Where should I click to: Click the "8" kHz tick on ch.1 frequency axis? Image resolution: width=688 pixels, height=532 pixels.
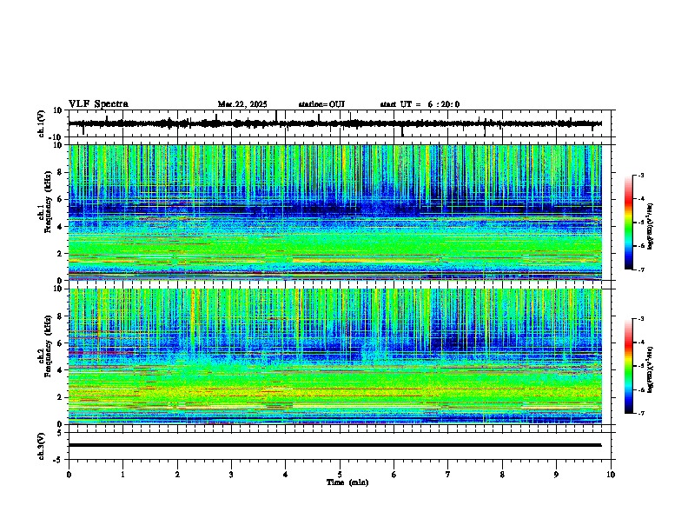tap(61, 172)
